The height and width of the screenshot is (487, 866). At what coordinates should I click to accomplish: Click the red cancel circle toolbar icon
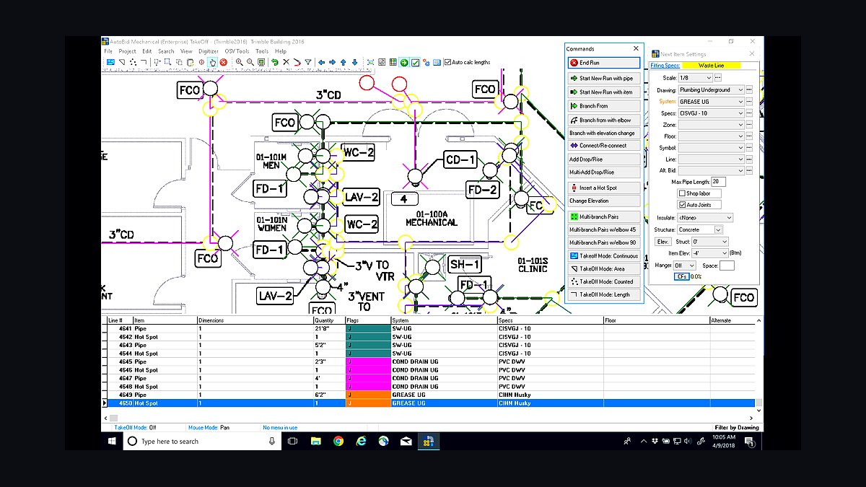click(x=224, y=62)
